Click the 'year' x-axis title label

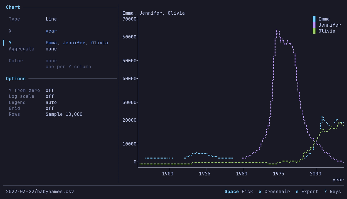click(x=338, y=180)
